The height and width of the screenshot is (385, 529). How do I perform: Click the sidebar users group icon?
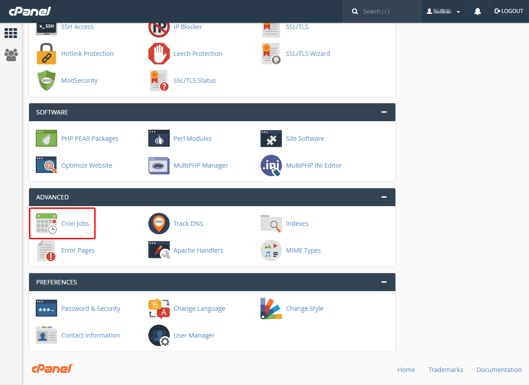click(x=11, y=55)
